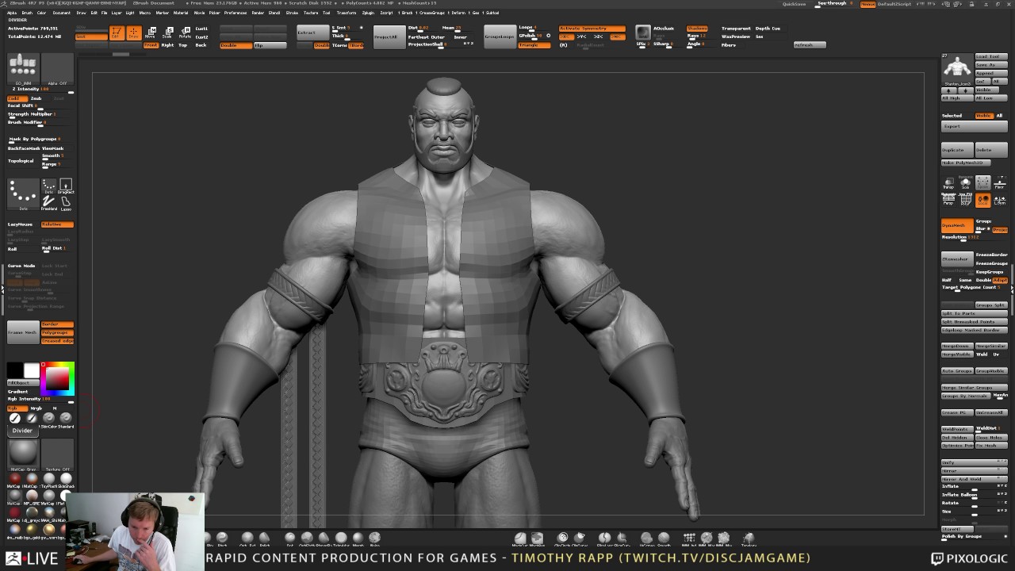Toggle Activate Symmetry
The image size is (1015, 571).
coord(592,29)
